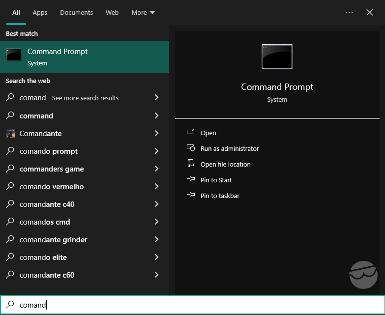
Task: Expand arrow next to Comandante
Action: [157, 133]
